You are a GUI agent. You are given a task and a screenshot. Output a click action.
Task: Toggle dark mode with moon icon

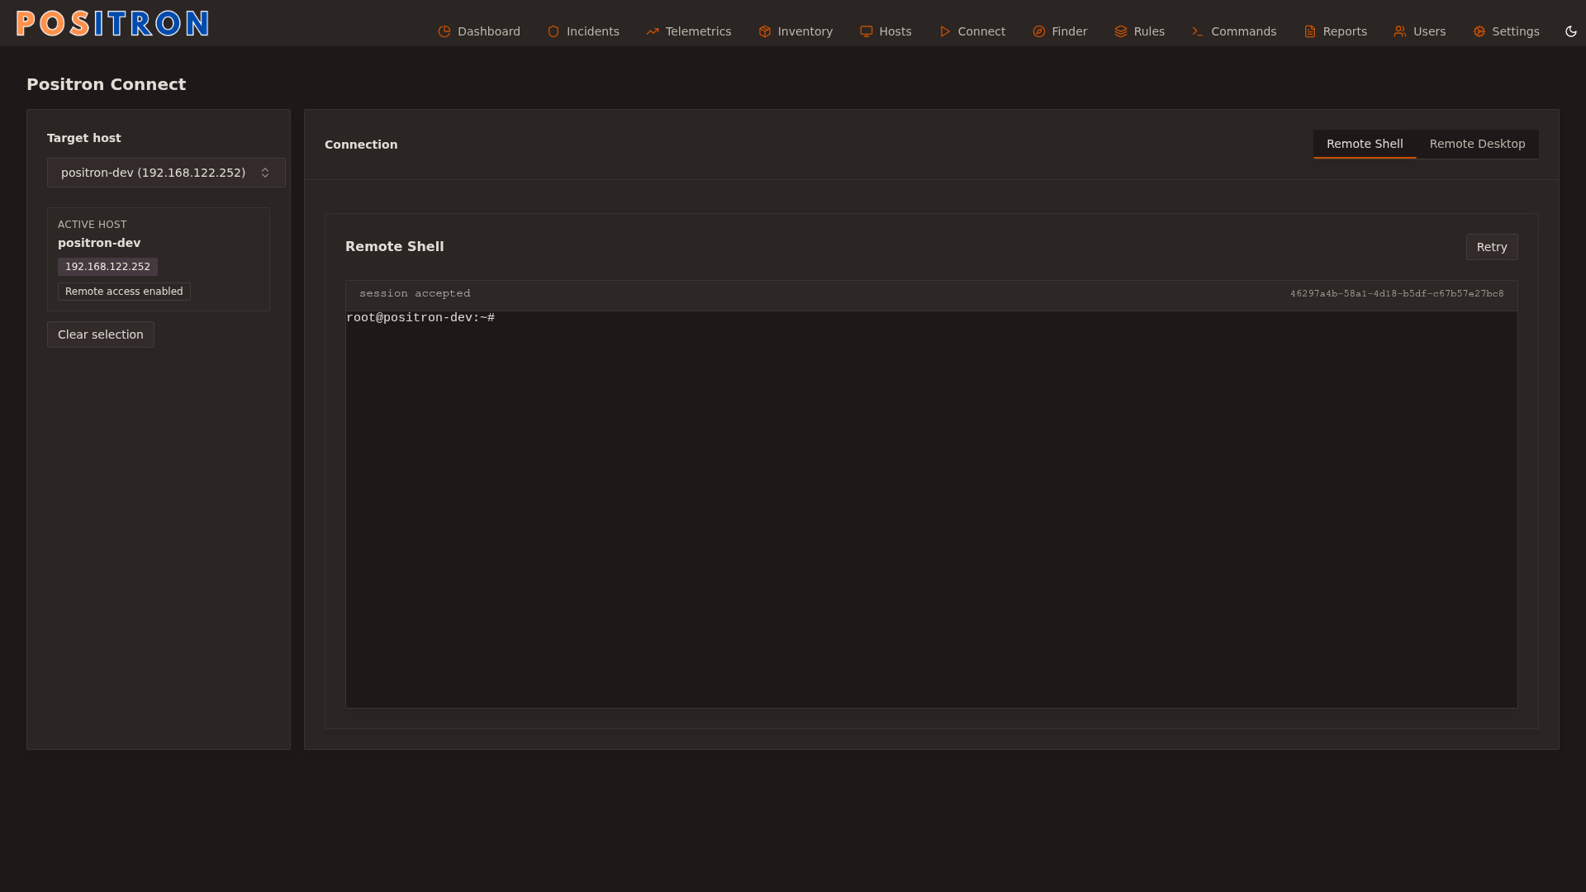click(x=1571, y=31)
